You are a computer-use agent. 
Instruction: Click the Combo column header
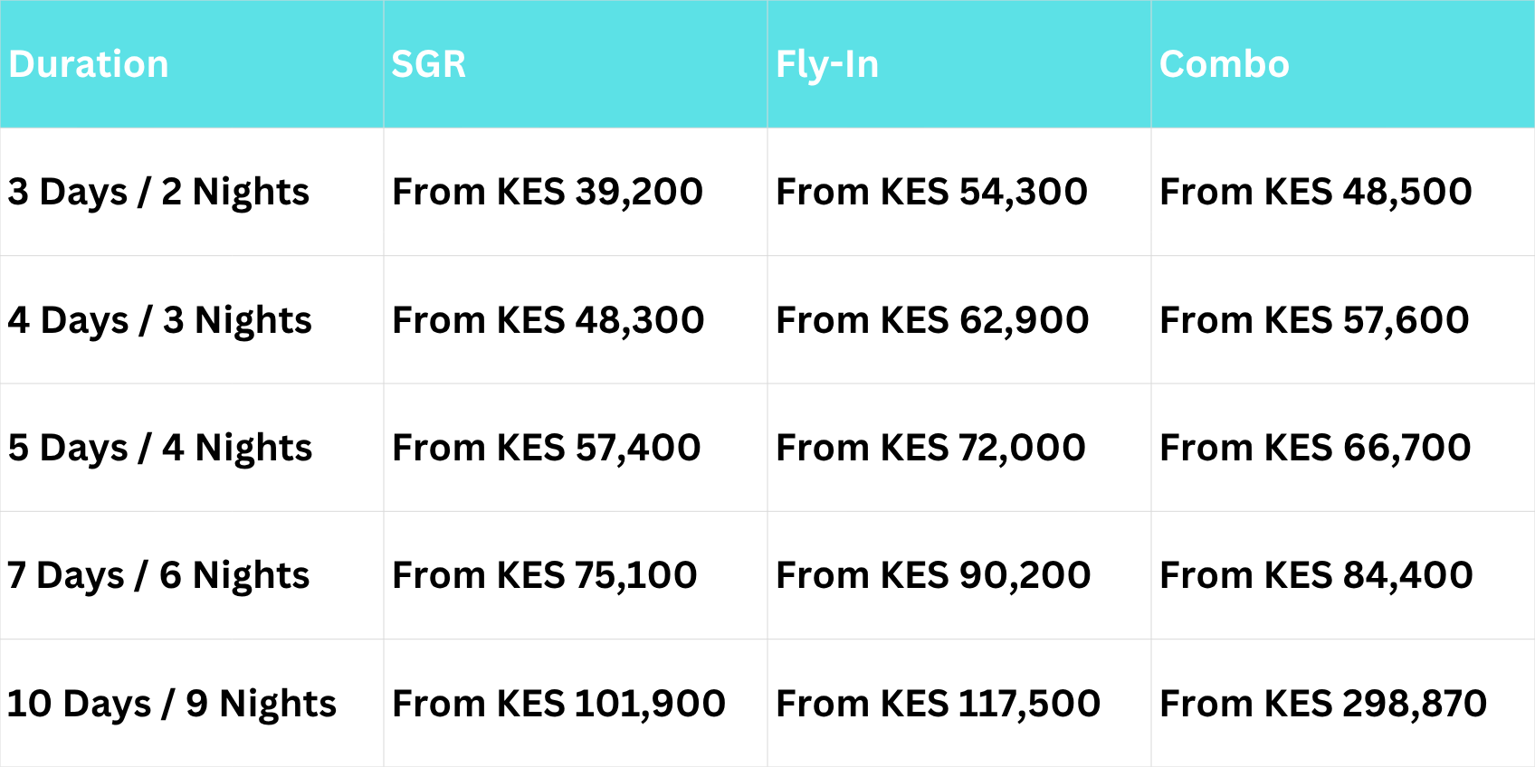pyautogui.click(x=1224, y=64)
